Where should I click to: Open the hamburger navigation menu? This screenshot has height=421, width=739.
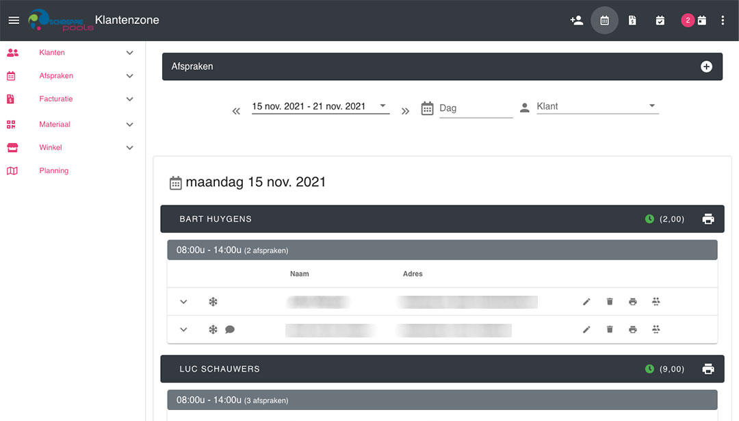pyautogui.click(x=14, y=21)
